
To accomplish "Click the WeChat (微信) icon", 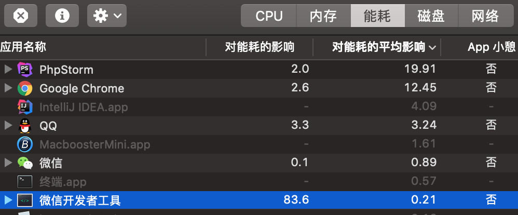I will point(25,163).
